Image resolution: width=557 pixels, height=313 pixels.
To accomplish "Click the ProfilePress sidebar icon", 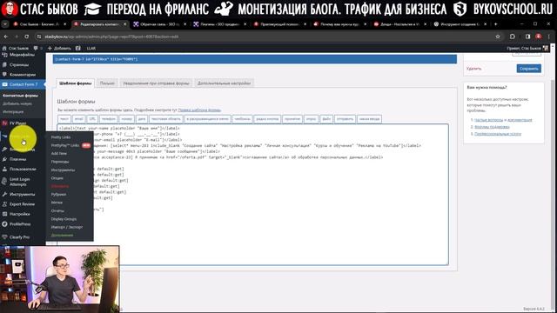I will pos(4,224).
